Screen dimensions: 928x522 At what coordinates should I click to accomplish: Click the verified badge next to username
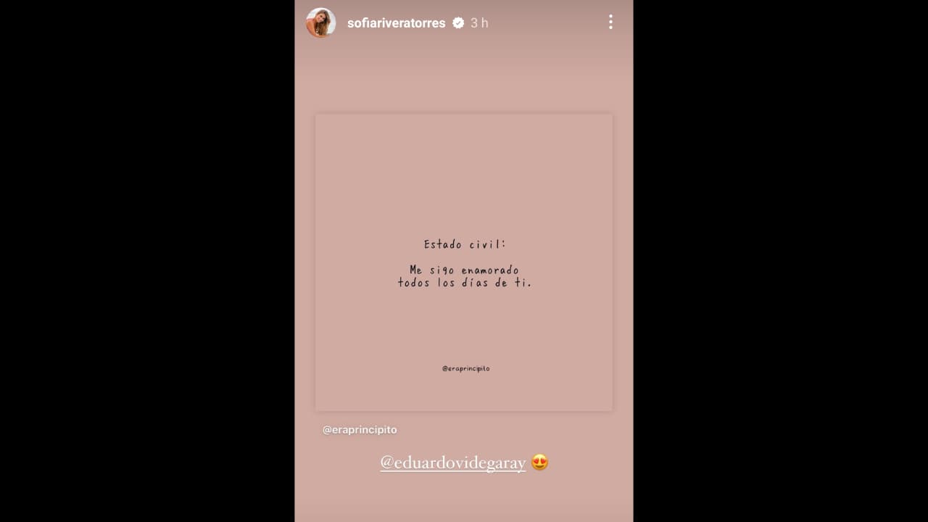pos(458,23)
